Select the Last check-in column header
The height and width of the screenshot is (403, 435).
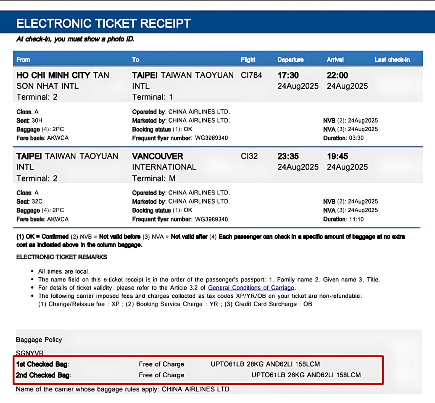[x=392, y=59]
